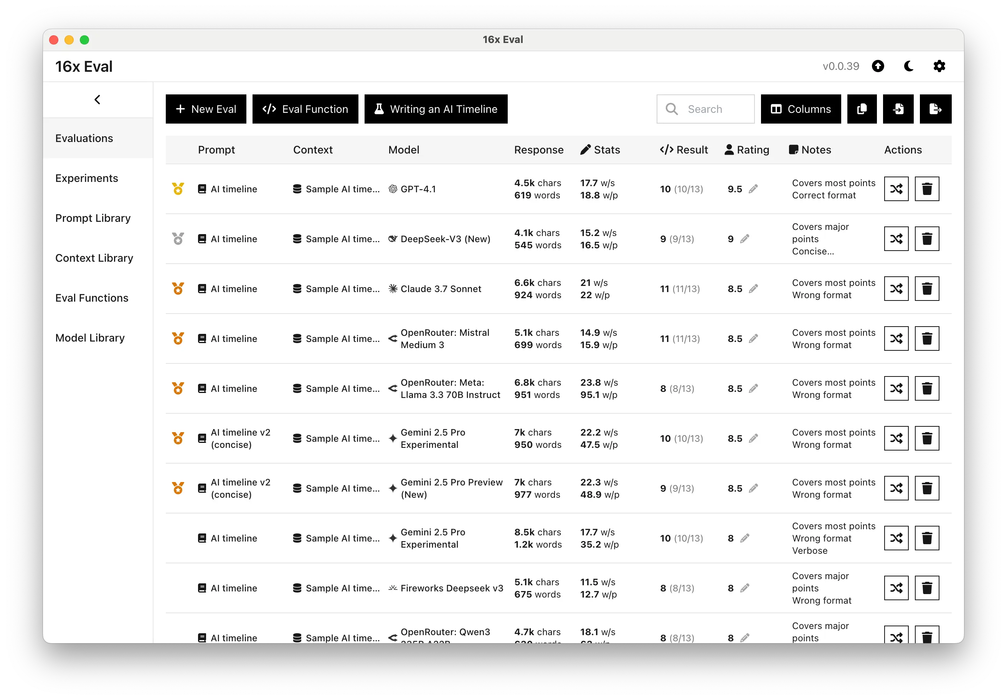
Task: Toggle dark mode with the moon icon
Action: [x=909, y=66]
